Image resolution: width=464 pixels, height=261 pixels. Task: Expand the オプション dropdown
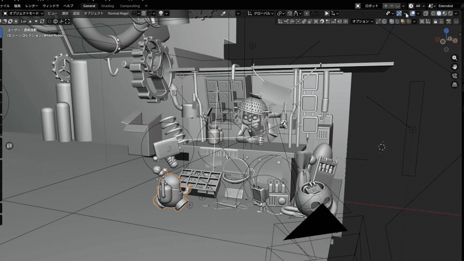[362, 21]
